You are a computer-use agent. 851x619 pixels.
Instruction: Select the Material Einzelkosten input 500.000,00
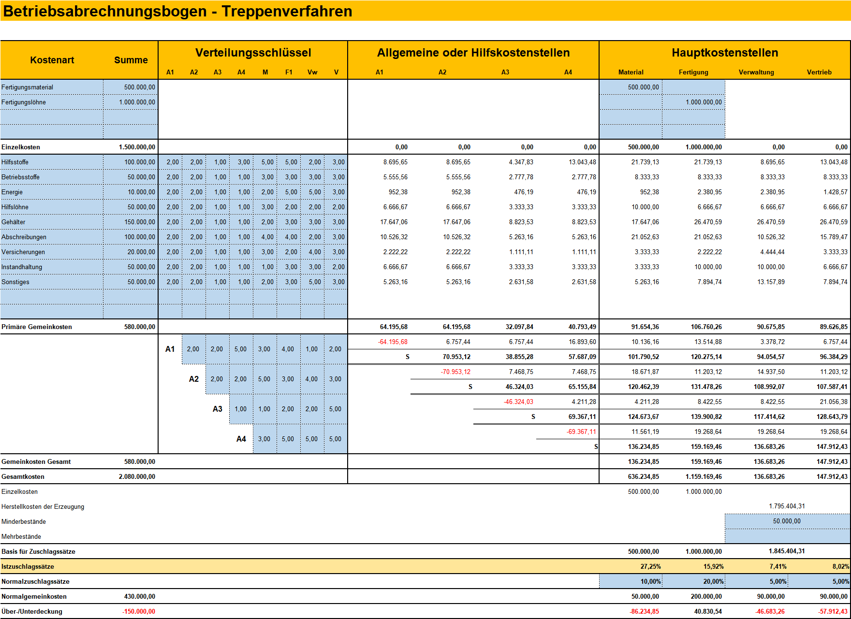click(631, 87)
